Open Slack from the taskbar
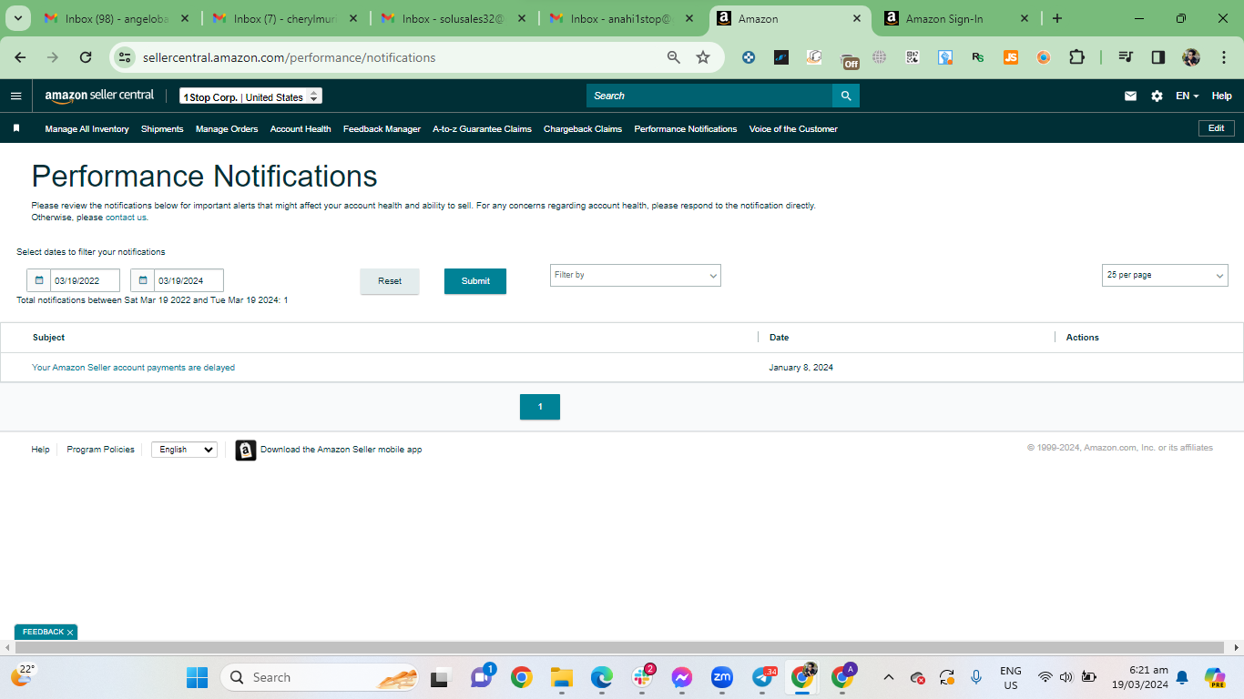This screenshot has height=699, width=1244. coord(642,677)
